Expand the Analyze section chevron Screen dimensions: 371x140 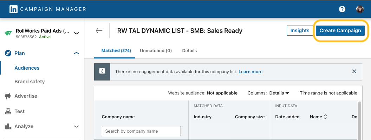[76, 126]
